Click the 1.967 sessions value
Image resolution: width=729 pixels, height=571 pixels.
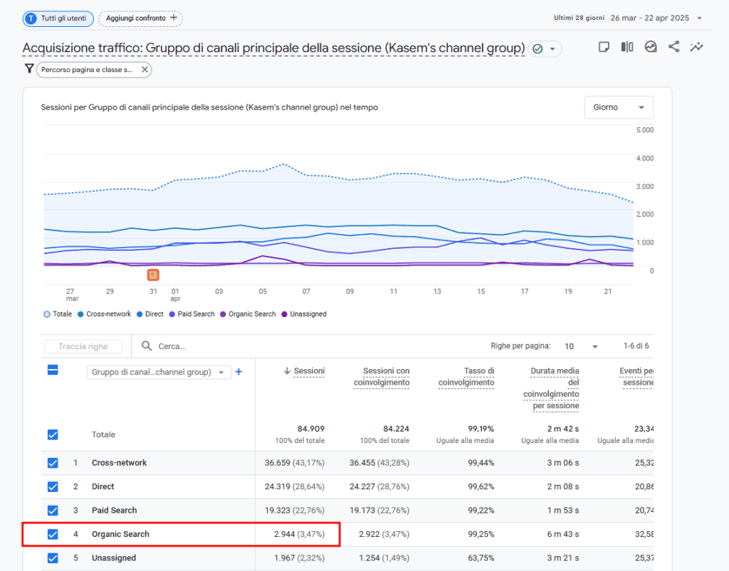[285, 557]
